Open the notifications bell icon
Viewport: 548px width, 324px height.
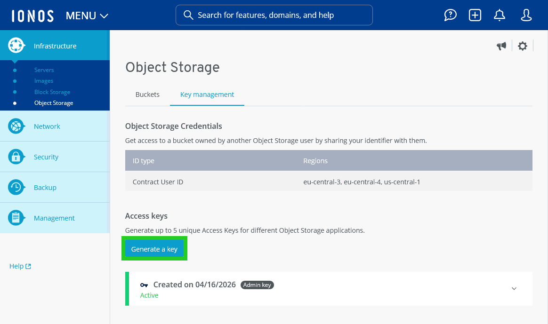coord(499,15)
